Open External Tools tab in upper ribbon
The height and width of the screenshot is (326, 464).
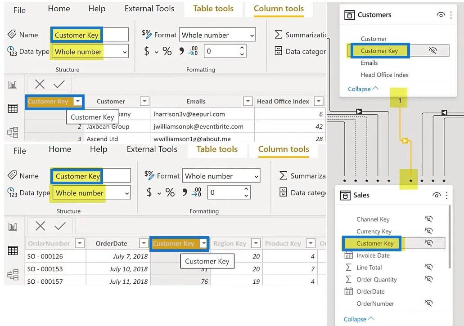(x=149, y=9)
